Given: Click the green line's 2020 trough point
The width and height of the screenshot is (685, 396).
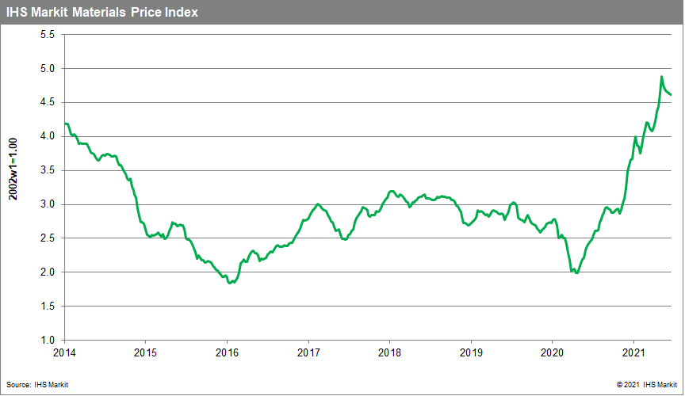Looking at the screenshot, I should (x=576, y=272).
